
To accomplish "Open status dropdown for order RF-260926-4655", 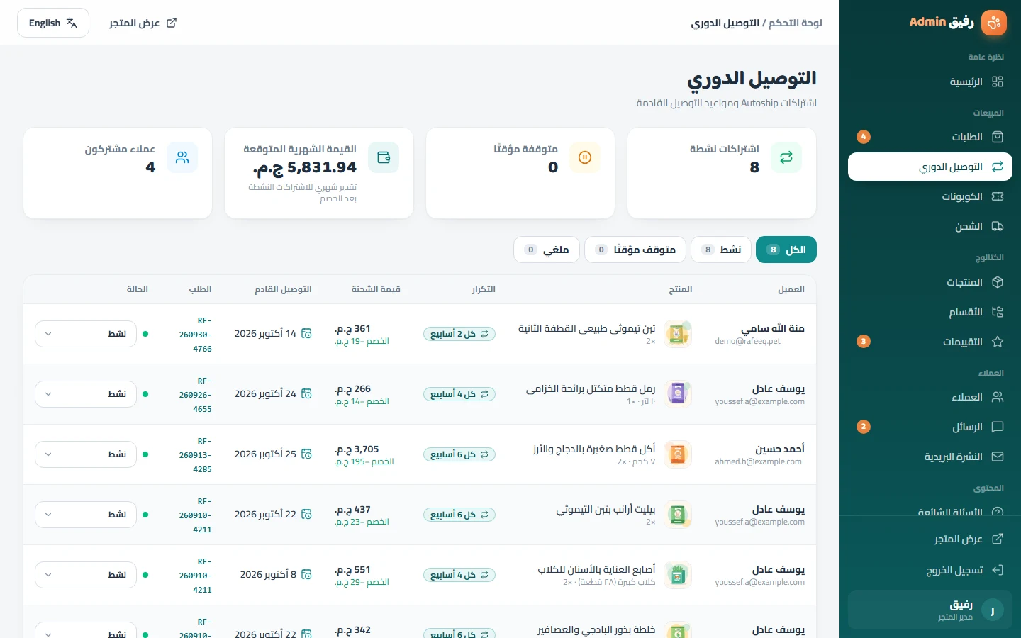I will [x=86, y=394].
